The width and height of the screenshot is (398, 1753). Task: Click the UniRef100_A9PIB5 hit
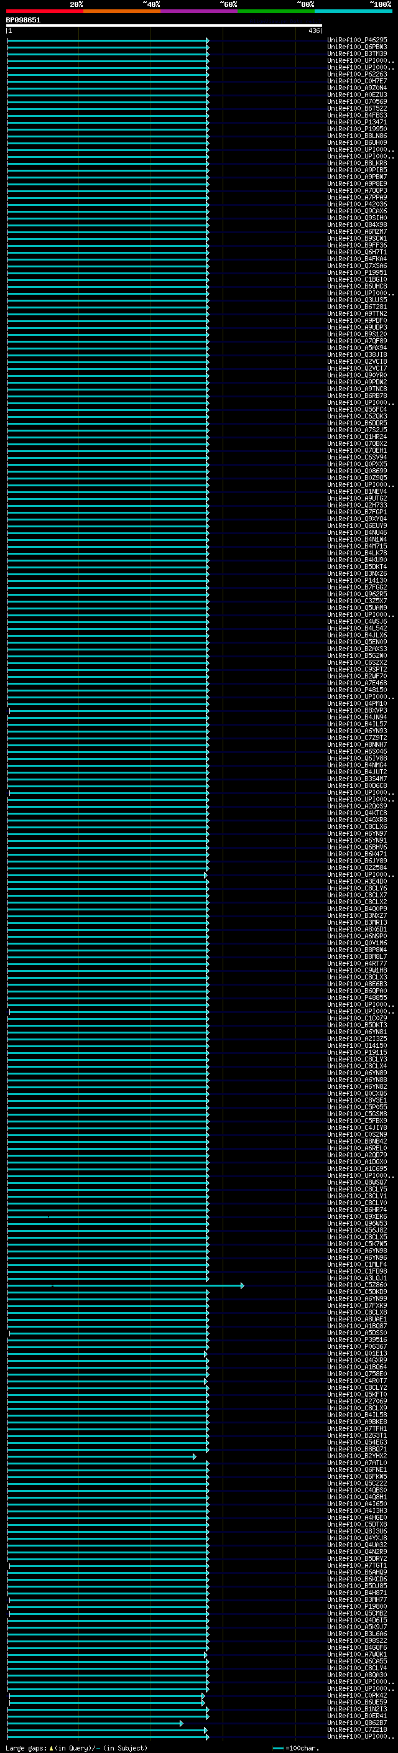point(357,170)
